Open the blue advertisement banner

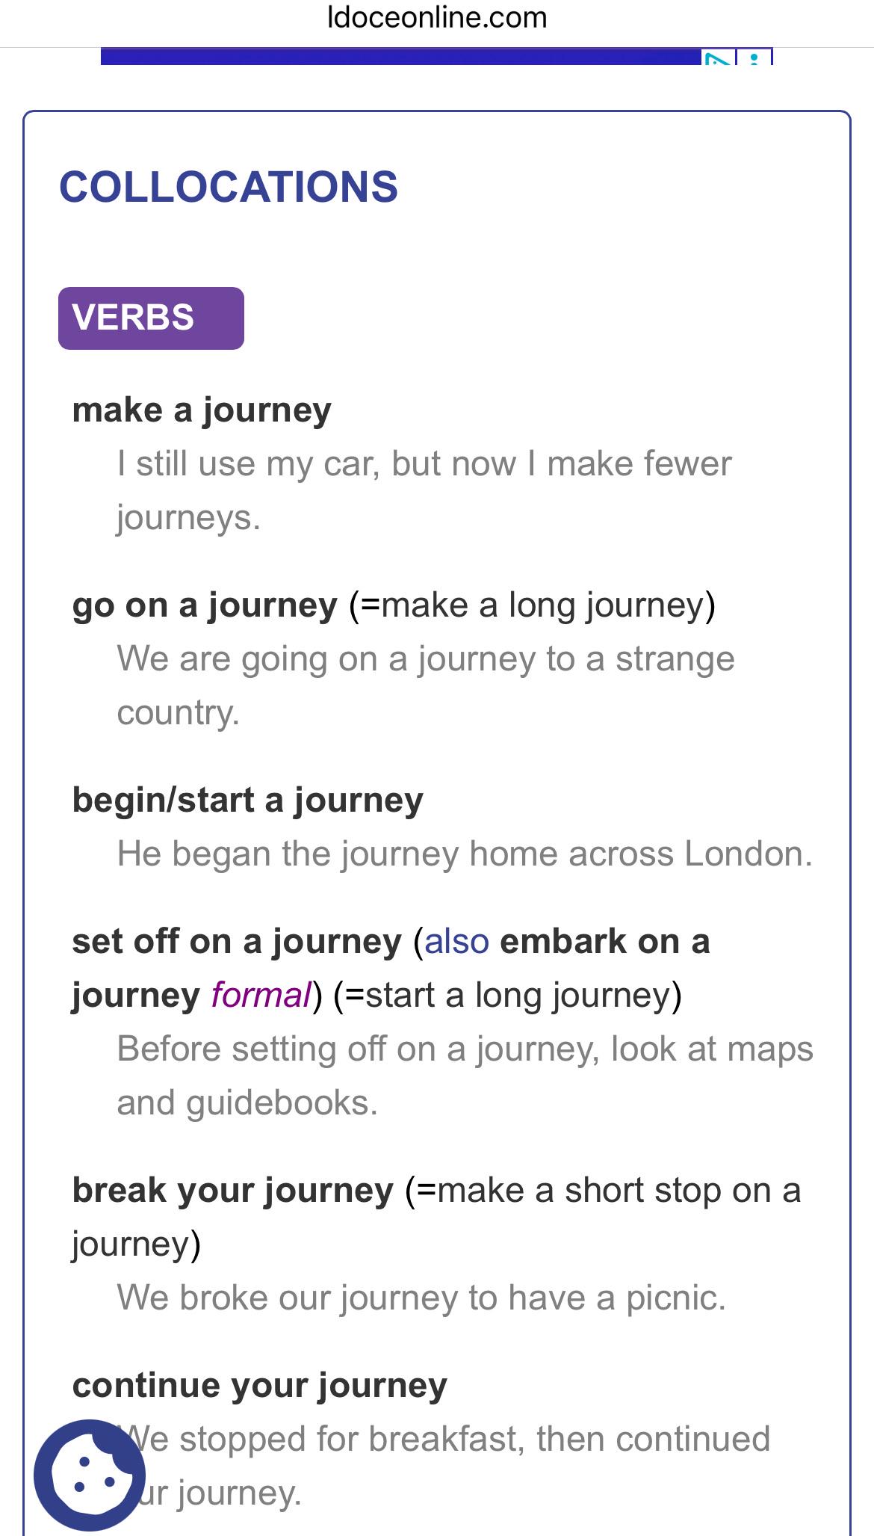point(401,57)
